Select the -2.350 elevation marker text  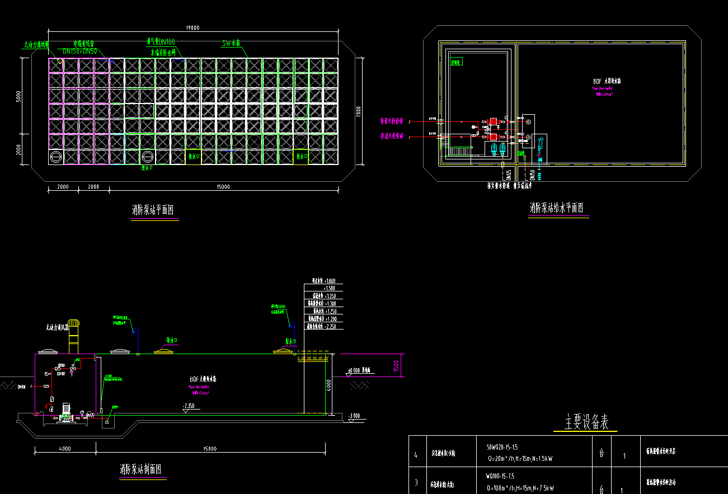point(189,406)
